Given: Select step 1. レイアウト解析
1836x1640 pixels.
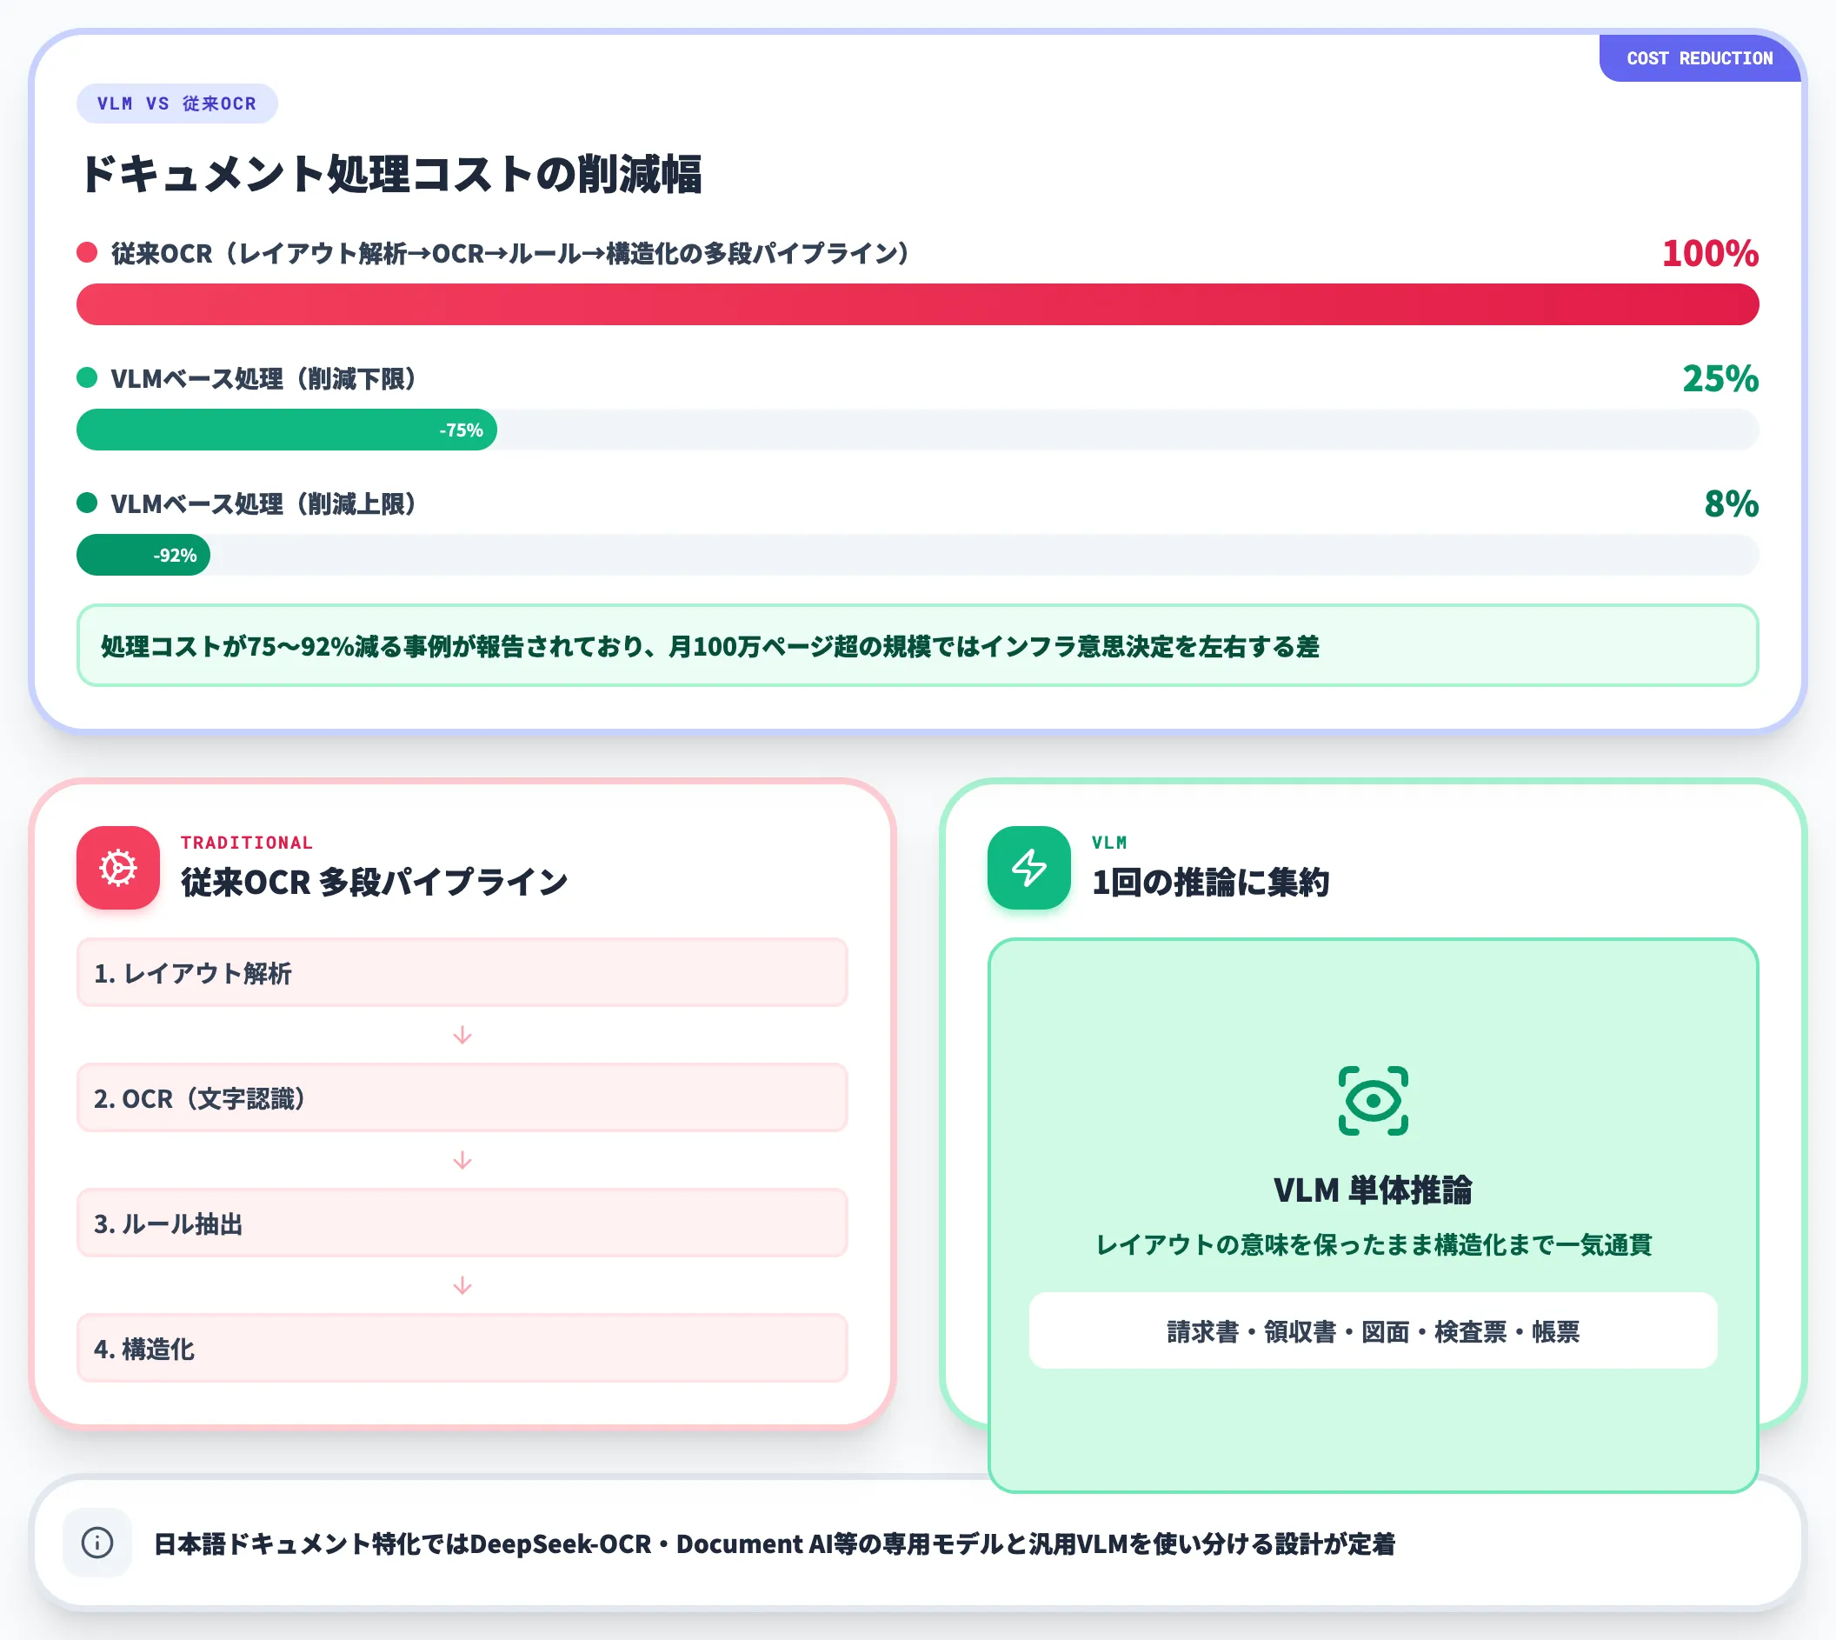Looking at the screenshot, I should point(462,973).
